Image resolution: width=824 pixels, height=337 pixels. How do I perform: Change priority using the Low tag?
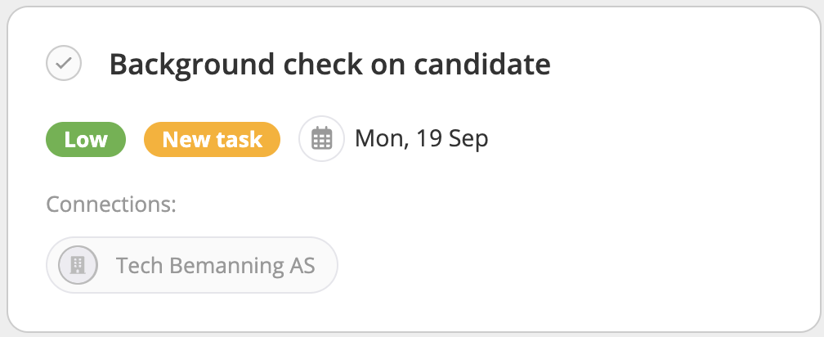tap(86, 140)
